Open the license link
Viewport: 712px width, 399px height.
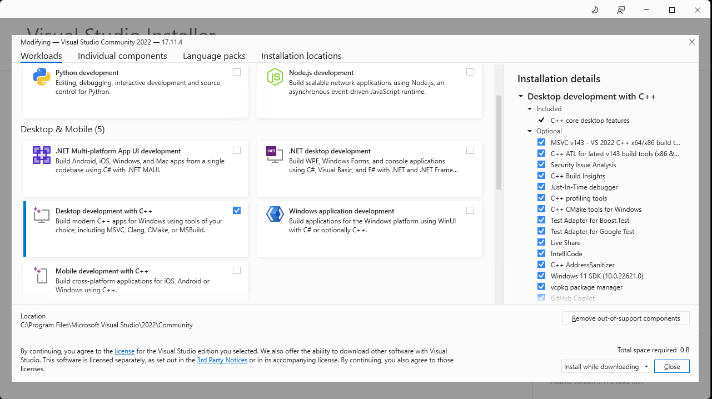point(125,351)
